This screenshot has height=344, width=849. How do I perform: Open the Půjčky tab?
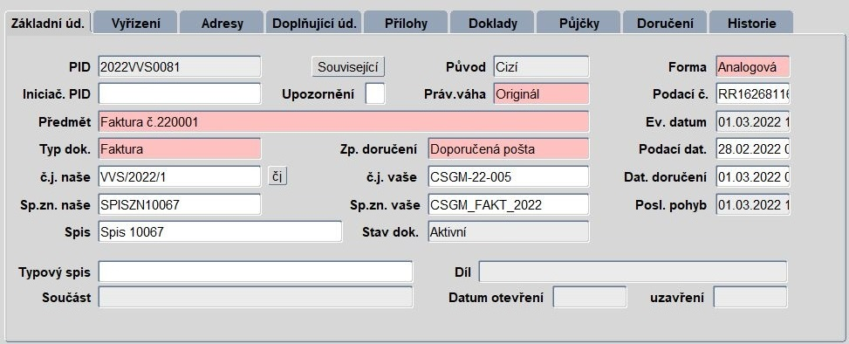(579, 24)
